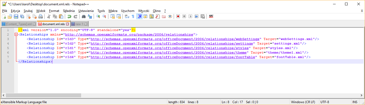Click the Redo toolbar icon

[x=75, y=16]
